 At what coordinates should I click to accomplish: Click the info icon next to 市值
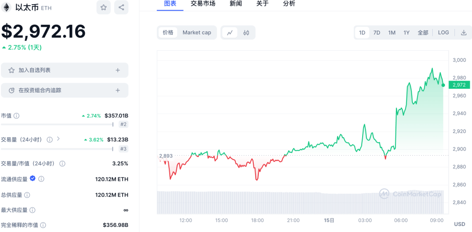17,116
